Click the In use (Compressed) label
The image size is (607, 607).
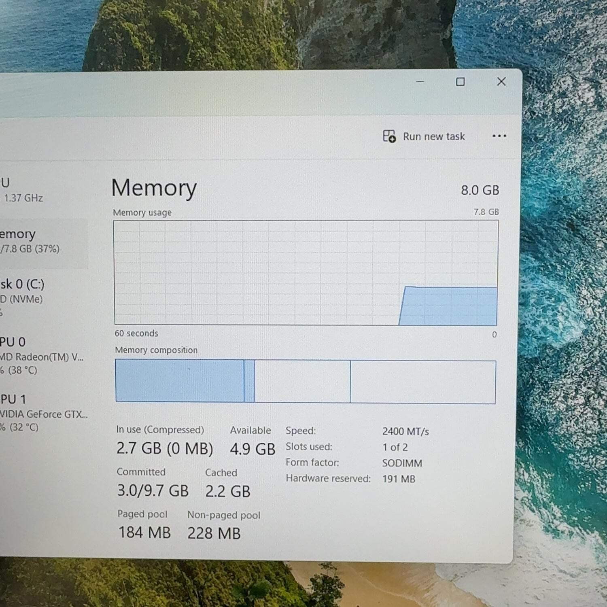click(160, 429)
